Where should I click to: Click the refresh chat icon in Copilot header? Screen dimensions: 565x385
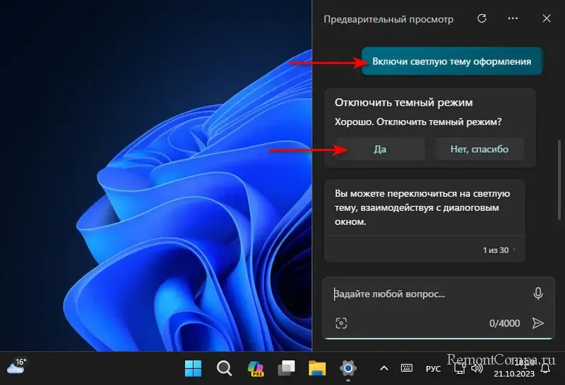[482, 19]
